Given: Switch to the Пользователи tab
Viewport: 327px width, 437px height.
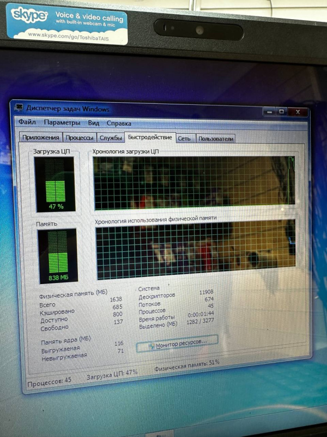Looking at the screenshot, I should click(x=215, y=139).
